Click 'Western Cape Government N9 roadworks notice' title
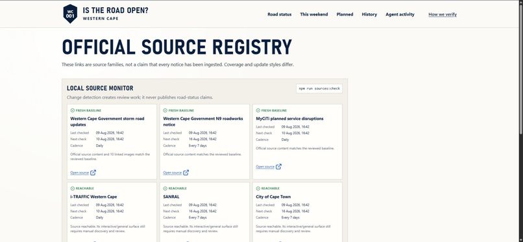The width and height of the screenshot is (523, 242). [203, 122]
